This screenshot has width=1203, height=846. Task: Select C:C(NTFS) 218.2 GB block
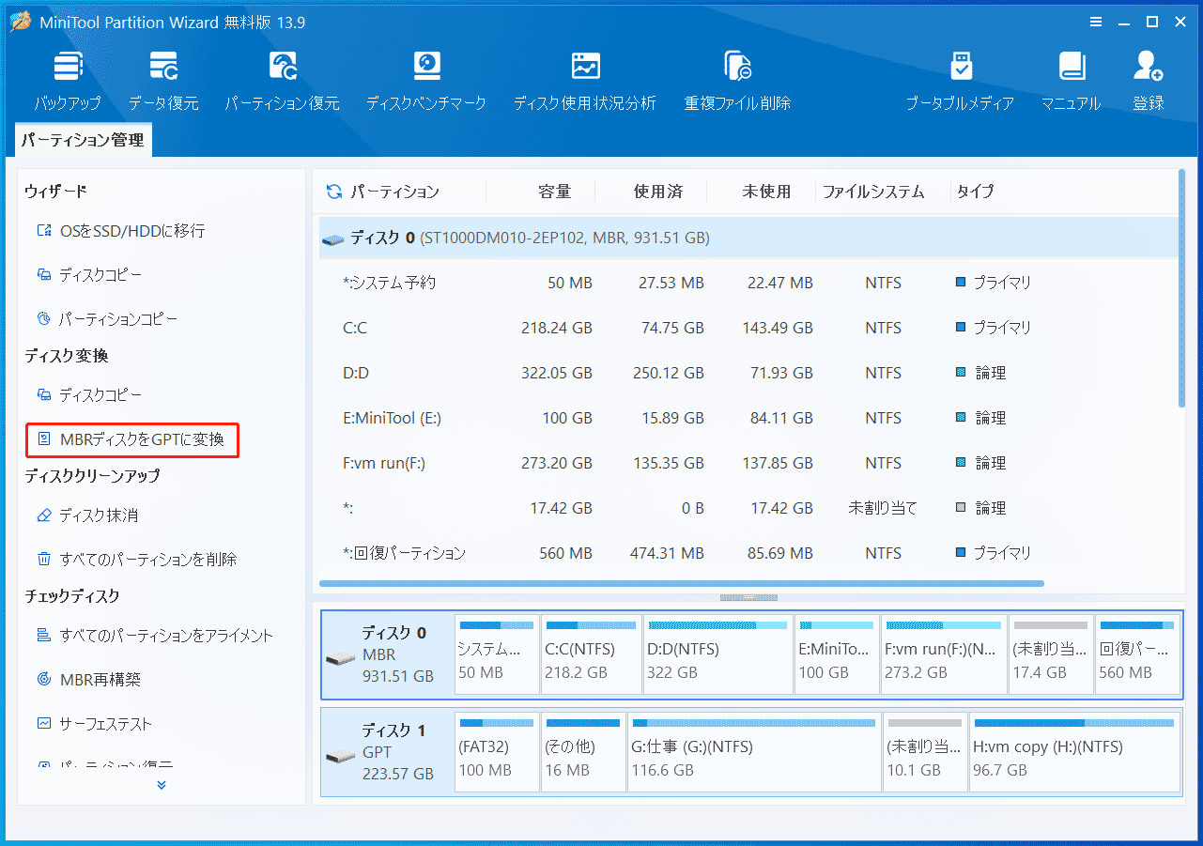pyautogui.click(x=592, y=654)
